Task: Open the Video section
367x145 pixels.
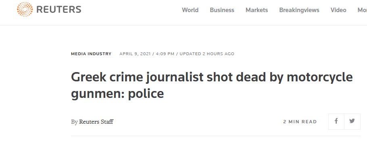Action: click(x=338, y=10)
